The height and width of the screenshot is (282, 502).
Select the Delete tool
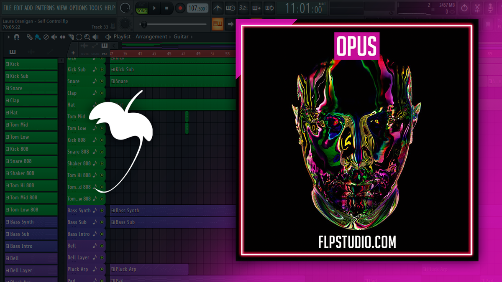pyautogui.click(x=46, y=37)
